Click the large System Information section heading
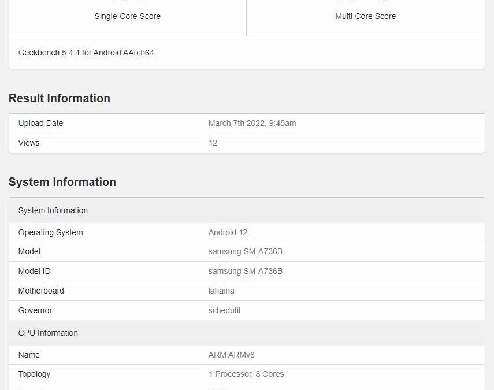The height and width of the screenshot is (390, 494). point(62,182)
